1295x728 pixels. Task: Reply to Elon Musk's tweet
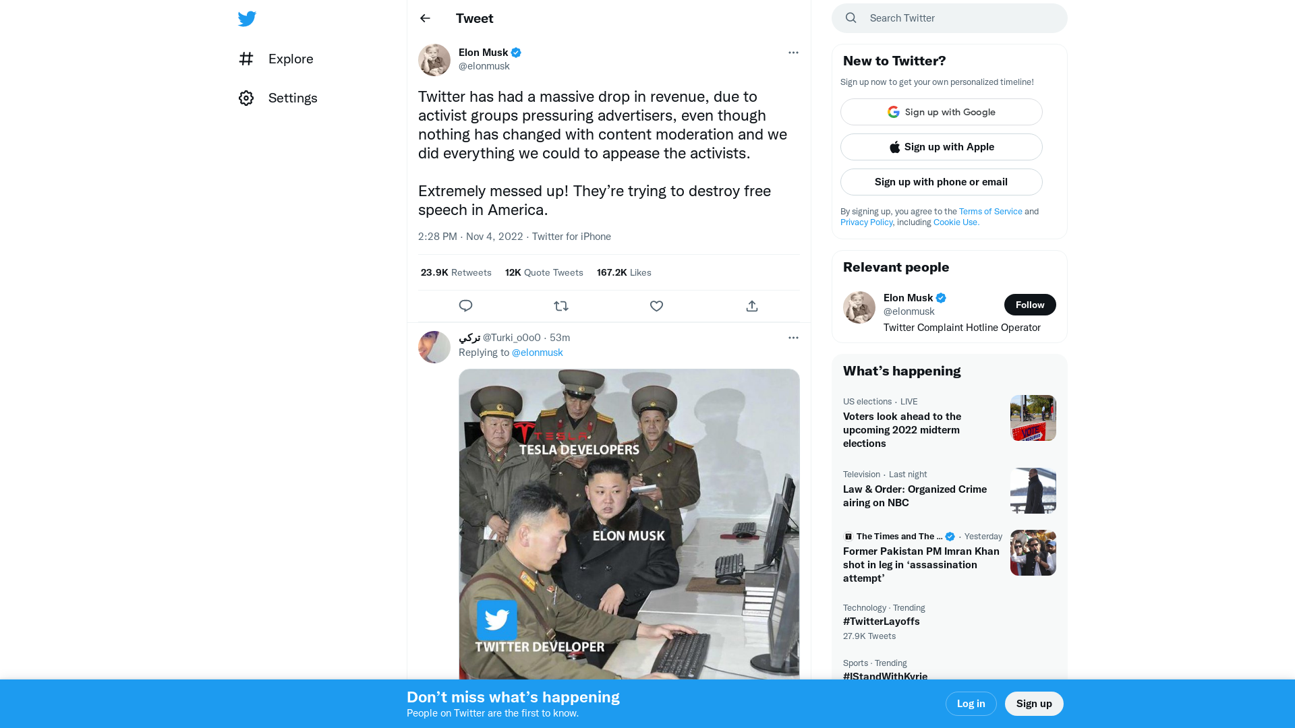465,306
